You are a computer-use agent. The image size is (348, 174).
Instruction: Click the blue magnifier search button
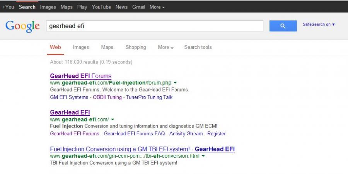coord(283,26)
